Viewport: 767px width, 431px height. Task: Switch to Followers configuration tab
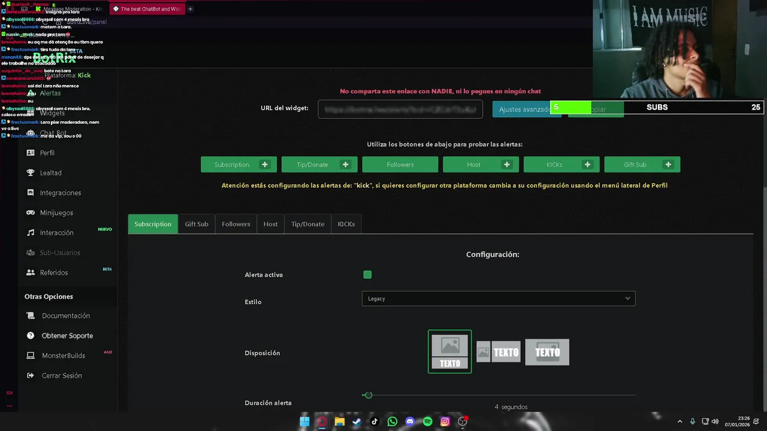236,224
